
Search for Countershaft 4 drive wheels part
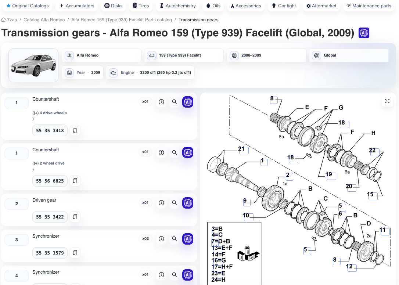click(x=175, y=102)
